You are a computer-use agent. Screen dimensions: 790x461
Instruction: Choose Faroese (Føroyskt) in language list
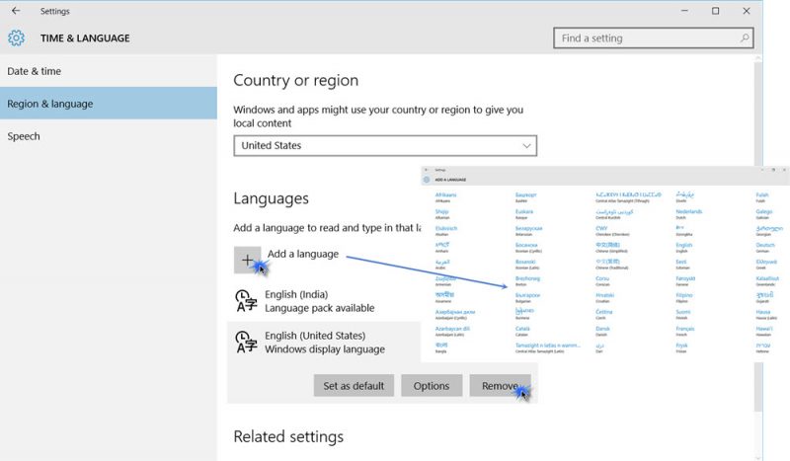tap(685, 280)
